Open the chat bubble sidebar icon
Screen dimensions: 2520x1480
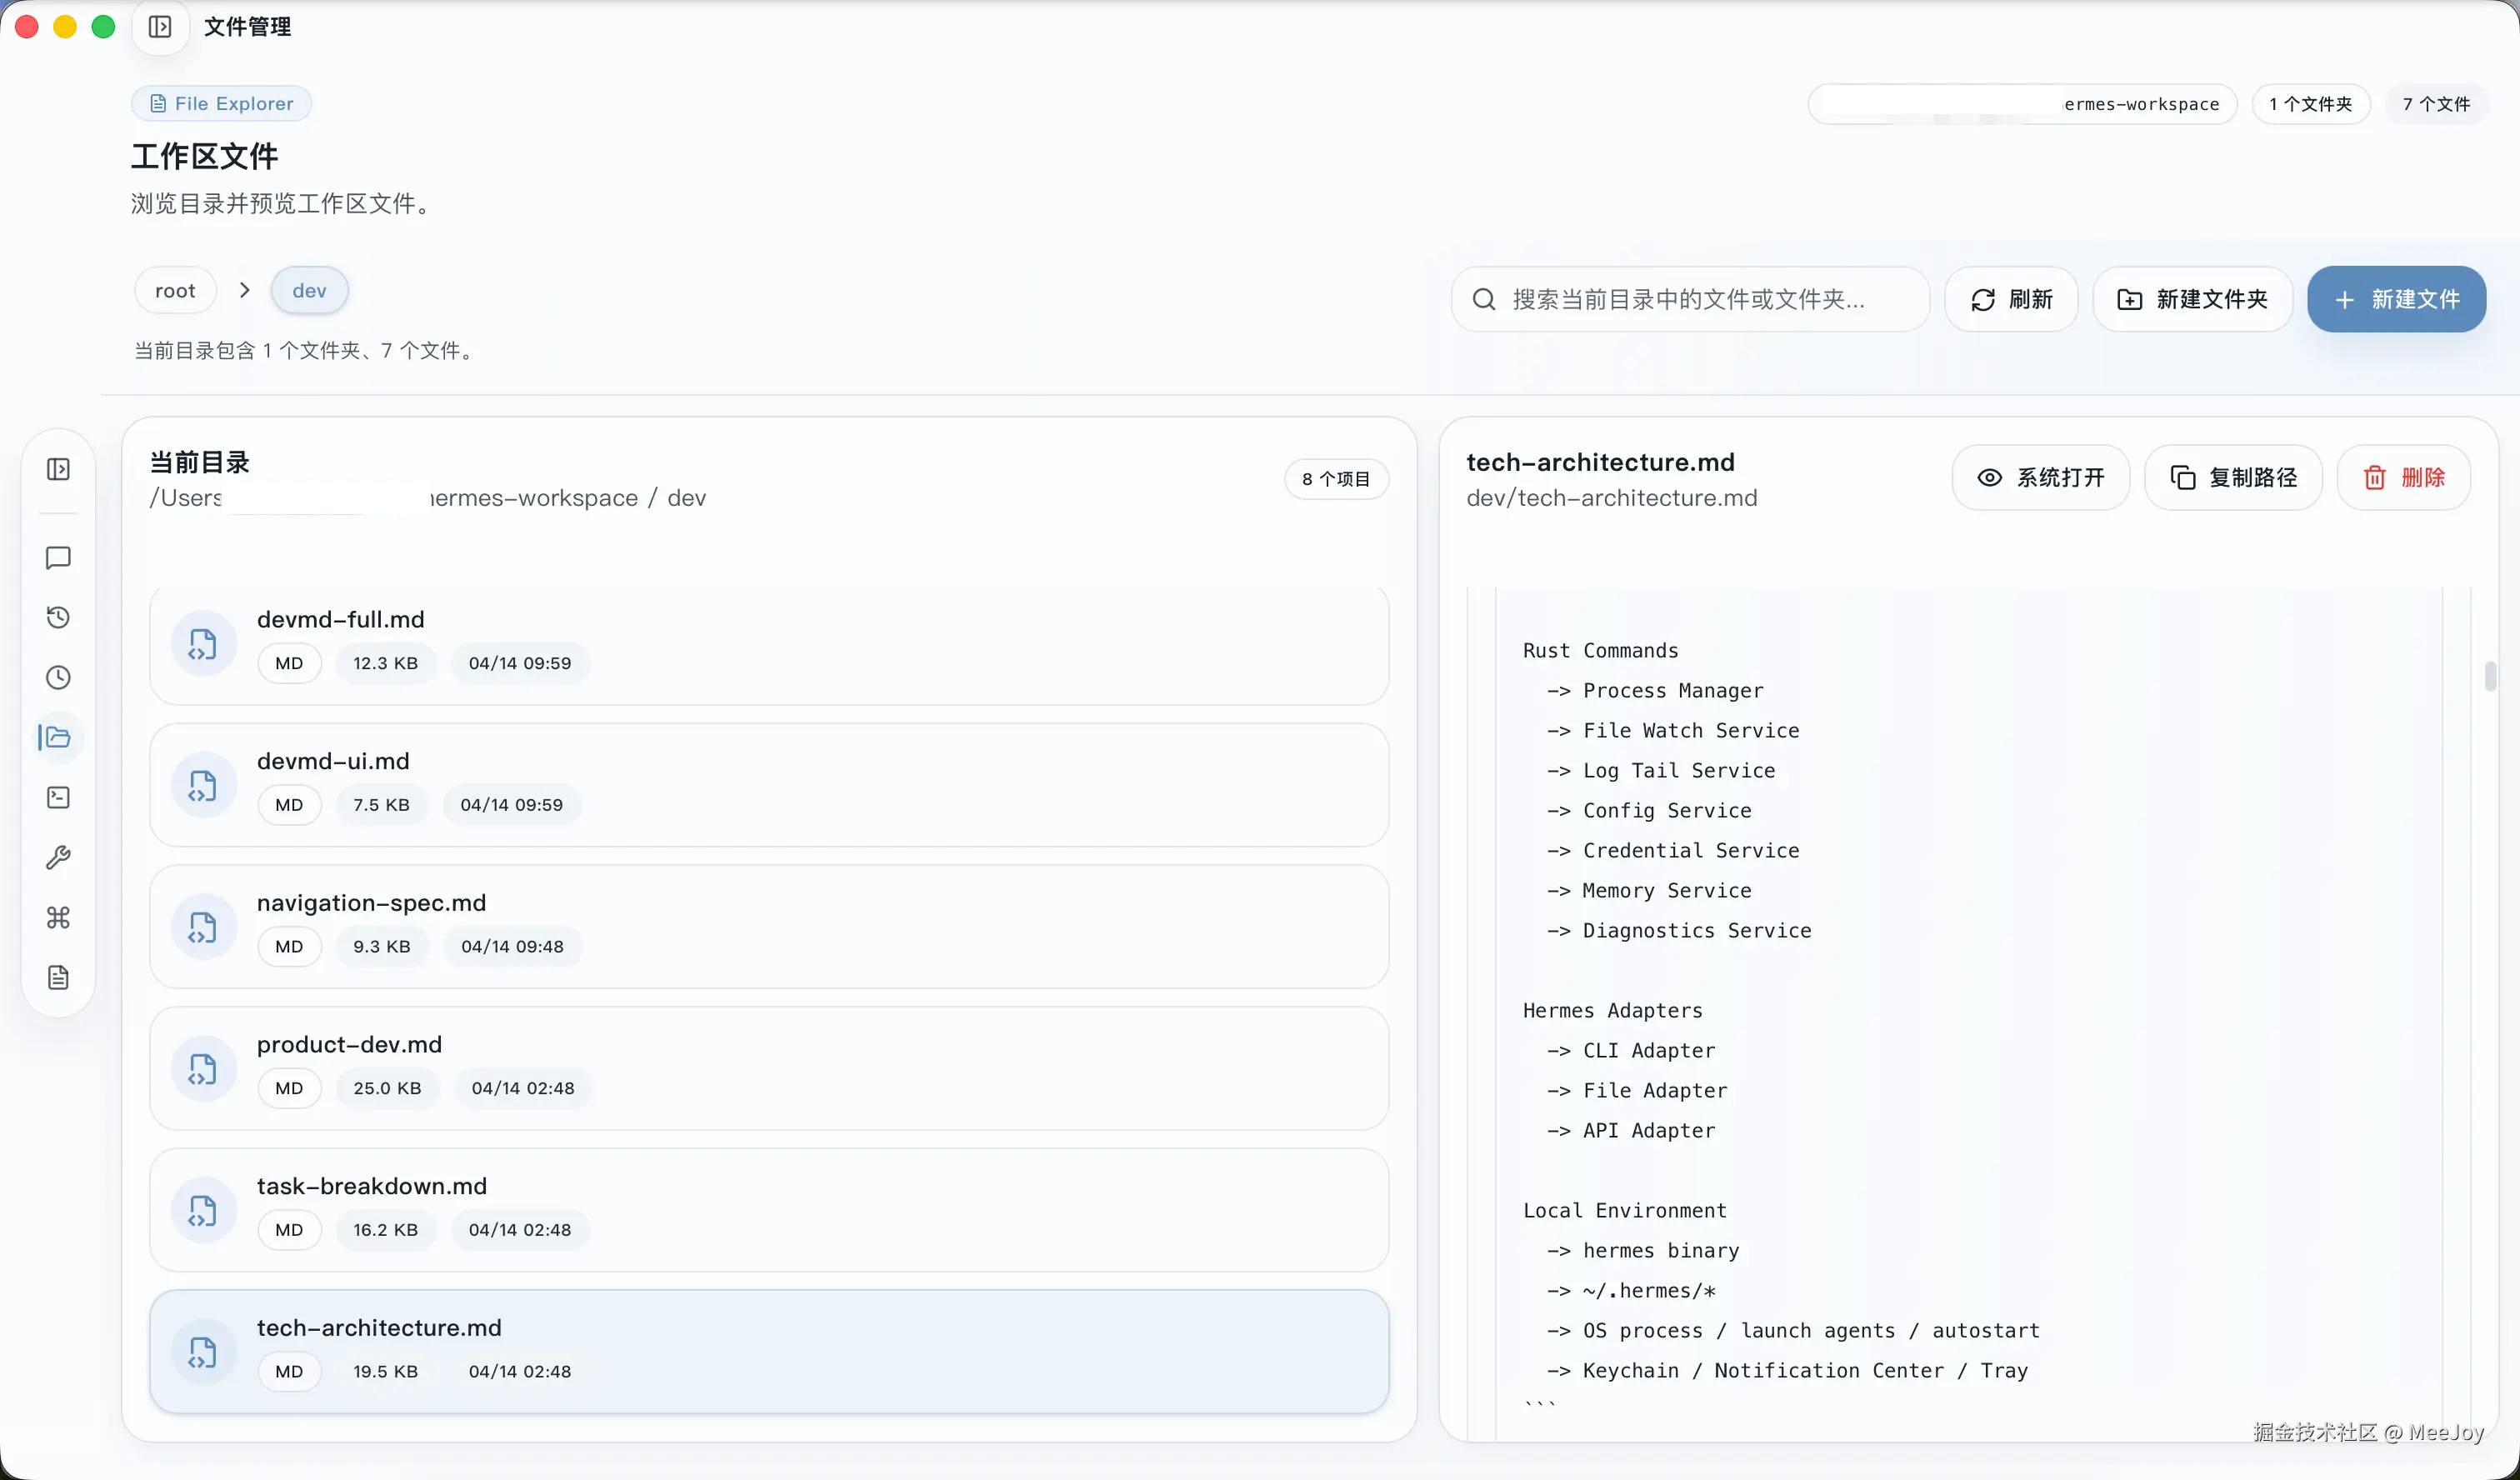point(58,557)
